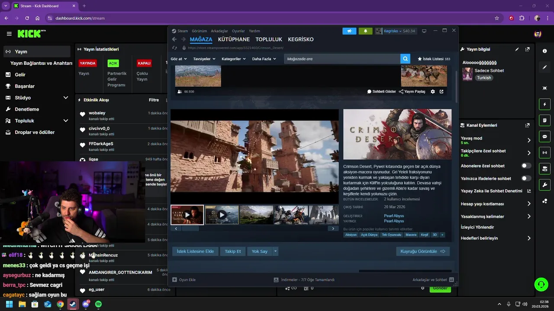Open Hedefleri belirleyin options
The image size is (554, 311).
coord(529,238)
